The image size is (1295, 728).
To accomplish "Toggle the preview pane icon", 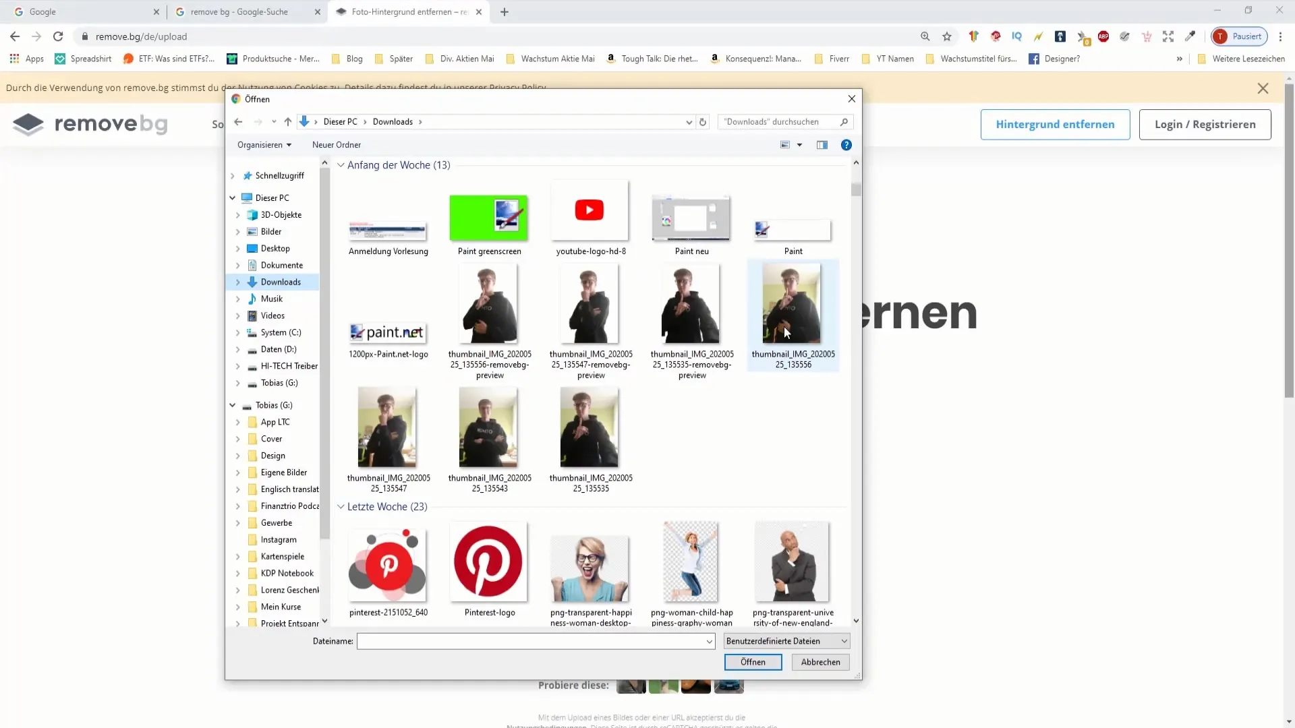I will [822, 145].
